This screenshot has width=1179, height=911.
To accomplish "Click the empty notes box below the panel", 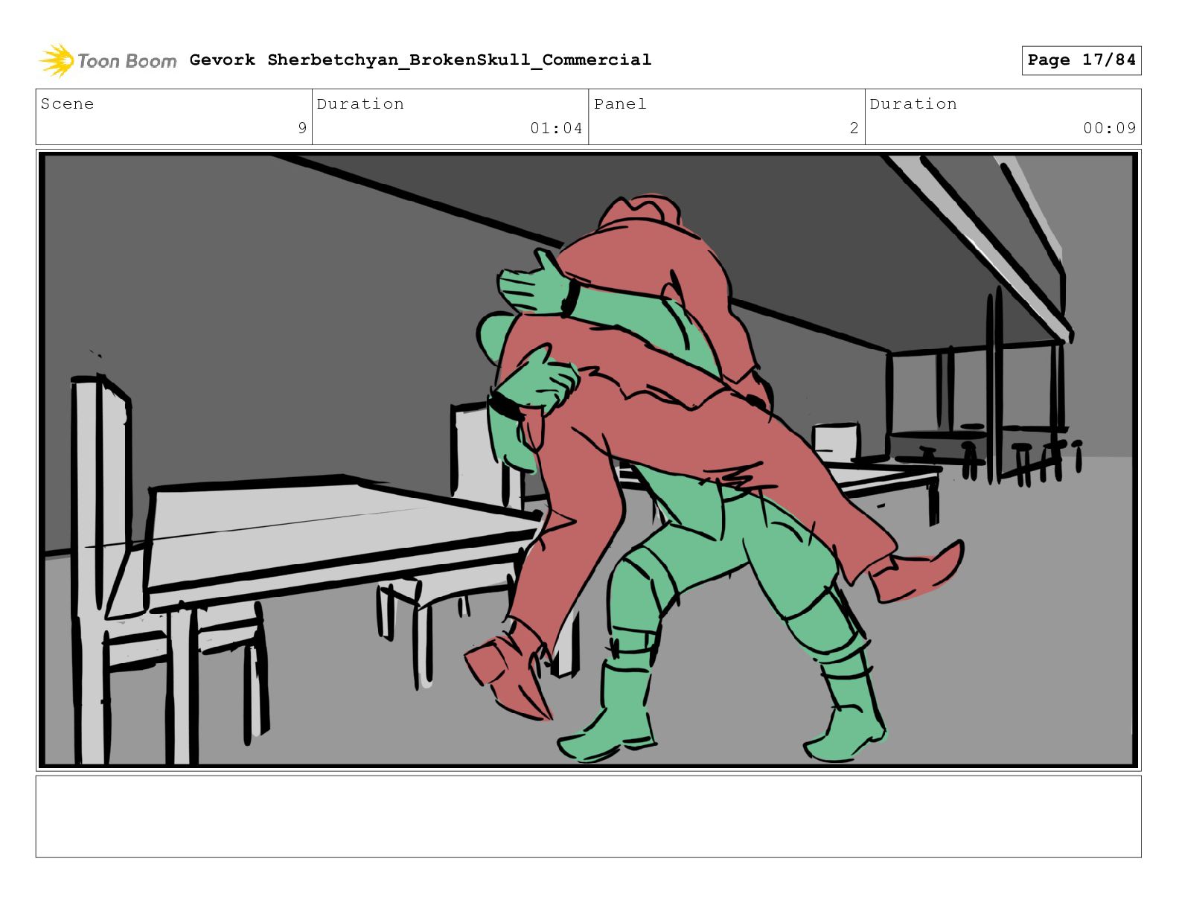I will coord(589,816).
